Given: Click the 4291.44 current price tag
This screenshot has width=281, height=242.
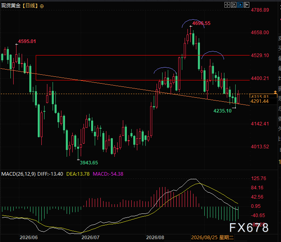Looking at the screenshot, I should [259, 101].
